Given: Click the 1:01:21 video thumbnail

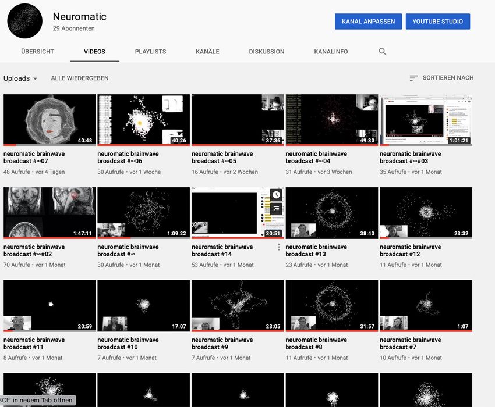Looking at the screenshot, I should pos(426,120).
